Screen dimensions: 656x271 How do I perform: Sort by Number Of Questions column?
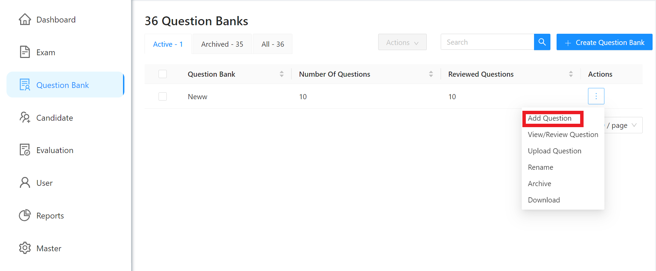[431, 74]
